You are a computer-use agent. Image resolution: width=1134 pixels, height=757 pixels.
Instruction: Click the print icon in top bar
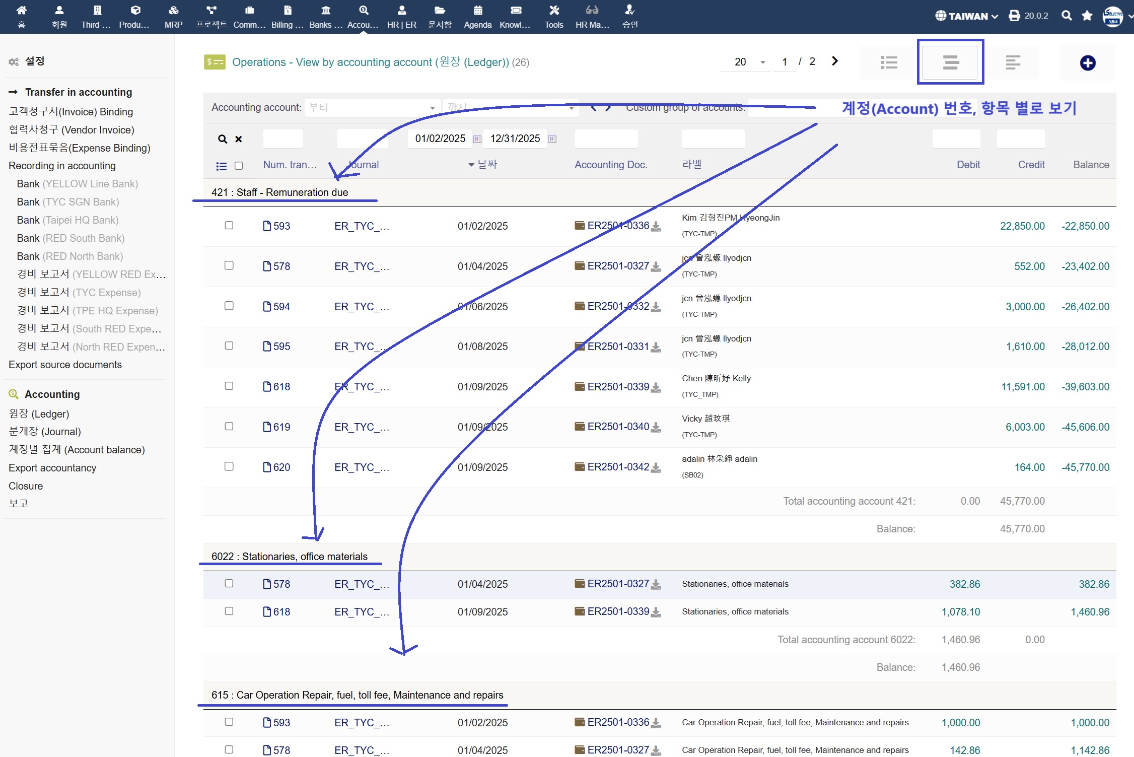coord(1014,16)
